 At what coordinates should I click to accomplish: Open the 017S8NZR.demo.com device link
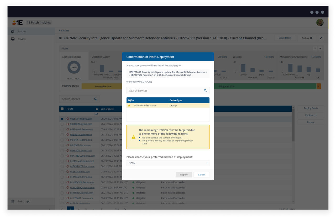pos(81,177)
